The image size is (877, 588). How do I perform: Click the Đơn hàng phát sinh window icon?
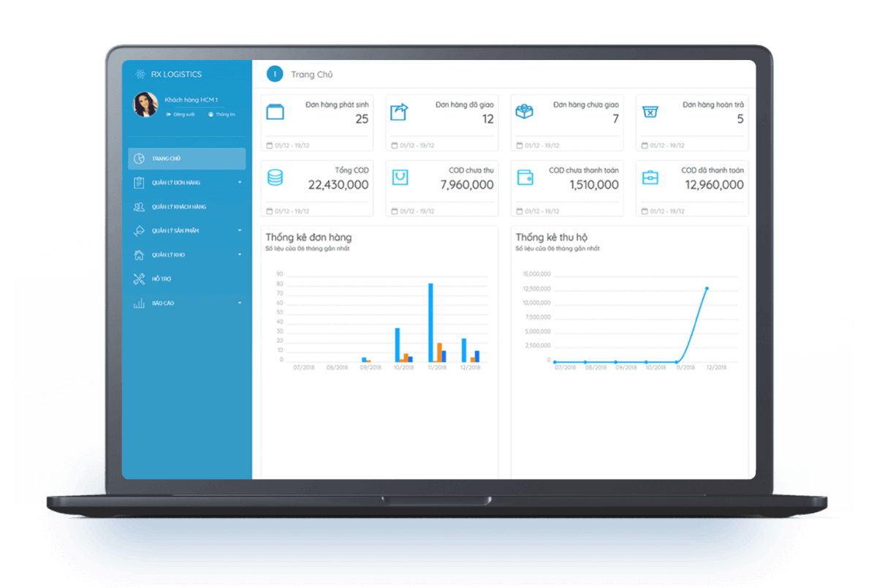point(275,112)
